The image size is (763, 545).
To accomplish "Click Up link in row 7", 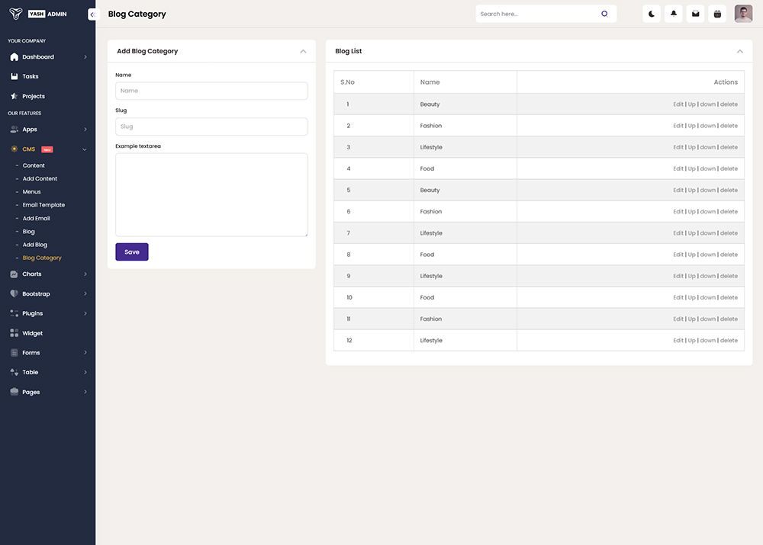I will [x=691, y=233].
